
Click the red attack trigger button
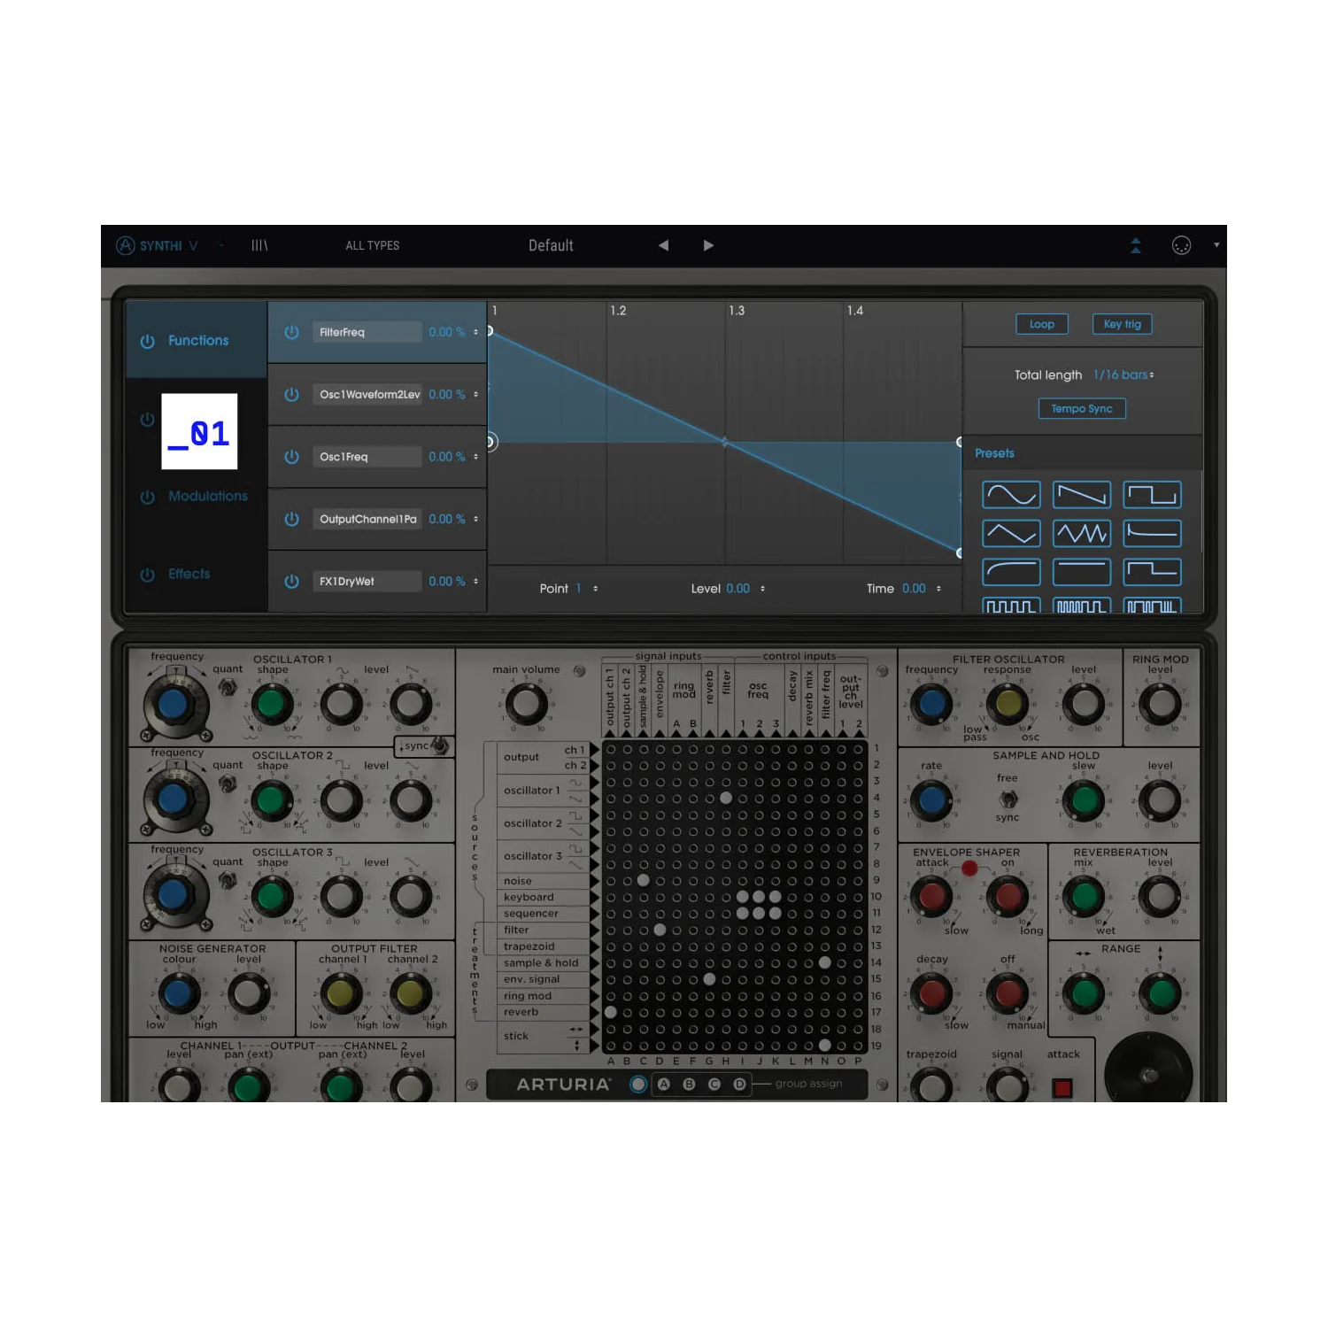[1062, 1087]
